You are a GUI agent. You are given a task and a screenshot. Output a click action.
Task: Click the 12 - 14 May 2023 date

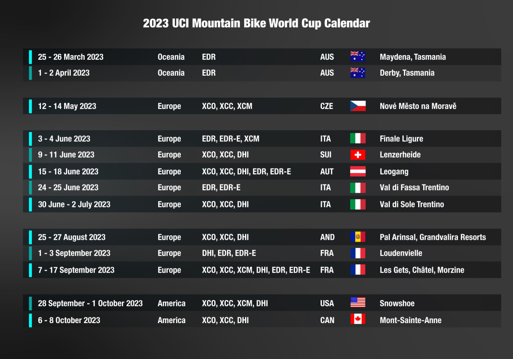pos(67,106)
